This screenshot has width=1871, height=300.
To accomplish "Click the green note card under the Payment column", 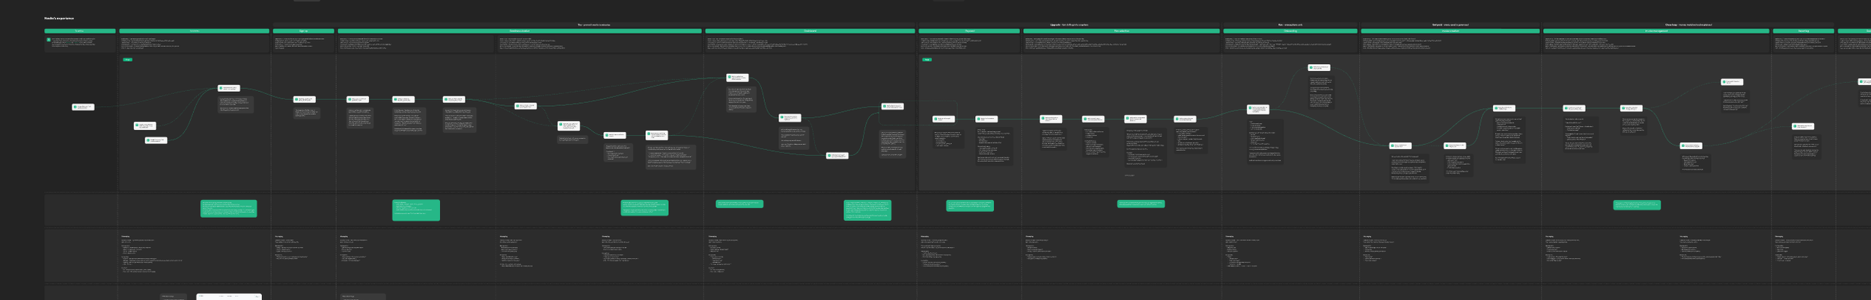I will click(x=970, y=205).
